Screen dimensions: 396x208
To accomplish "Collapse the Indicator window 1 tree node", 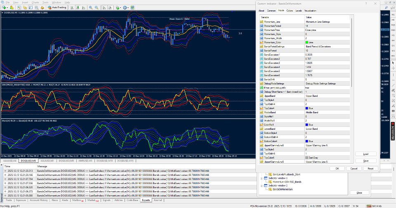I will (262, 178).
